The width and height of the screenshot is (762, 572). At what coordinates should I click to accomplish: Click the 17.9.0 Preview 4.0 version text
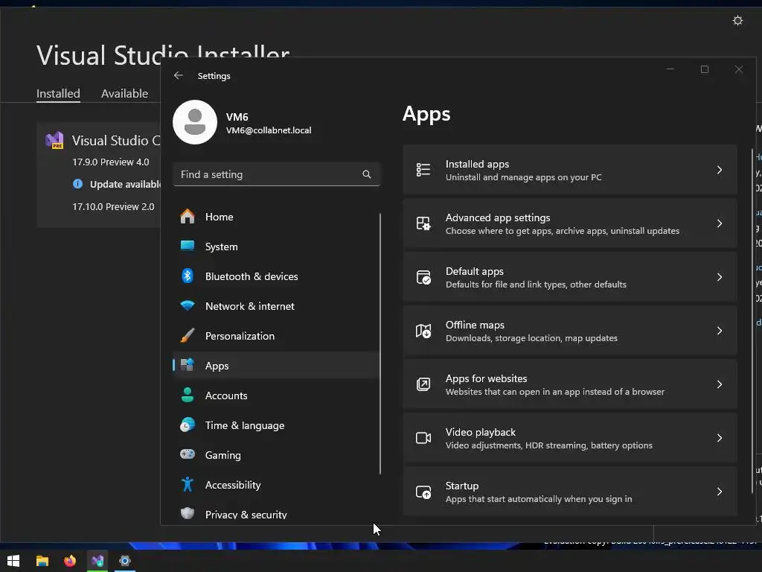click(x=111, y=162)
